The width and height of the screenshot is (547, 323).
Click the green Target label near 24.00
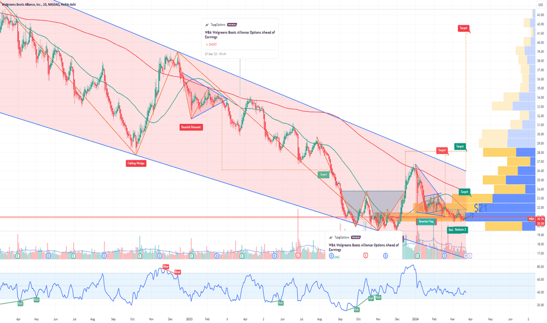pyautogui.click(x=464, y=191)
